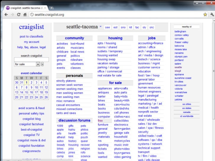Open 'help, faq, abuse, legal' link
Viewport: 215px width, 161px height.
tap(31, 47)
